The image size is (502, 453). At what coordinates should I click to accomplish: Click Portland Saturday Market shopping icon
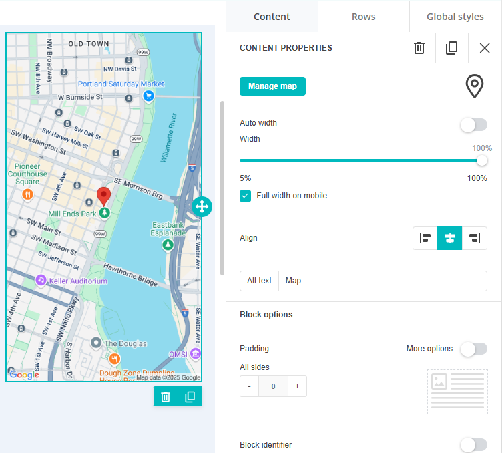pyautogui.click(x=149, y=96)
